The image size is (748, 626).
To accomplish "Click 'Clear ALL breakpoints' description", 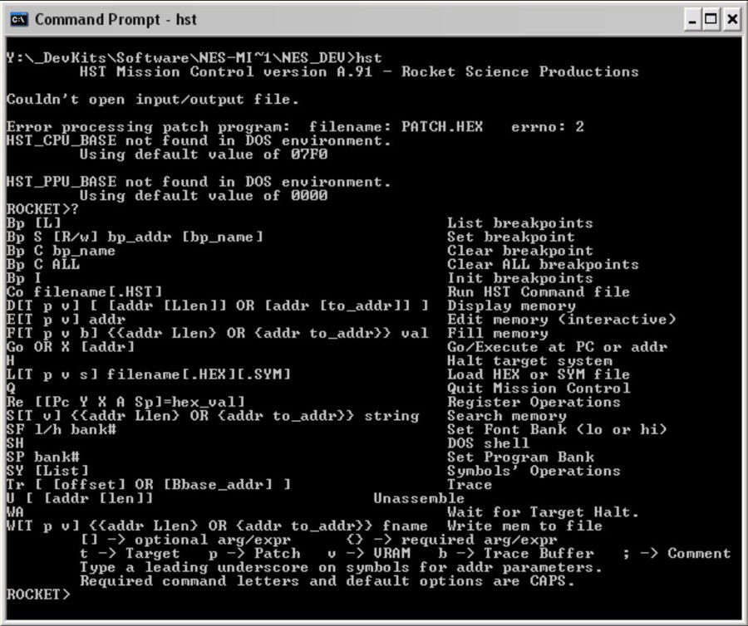I will [x=543, y=264].
